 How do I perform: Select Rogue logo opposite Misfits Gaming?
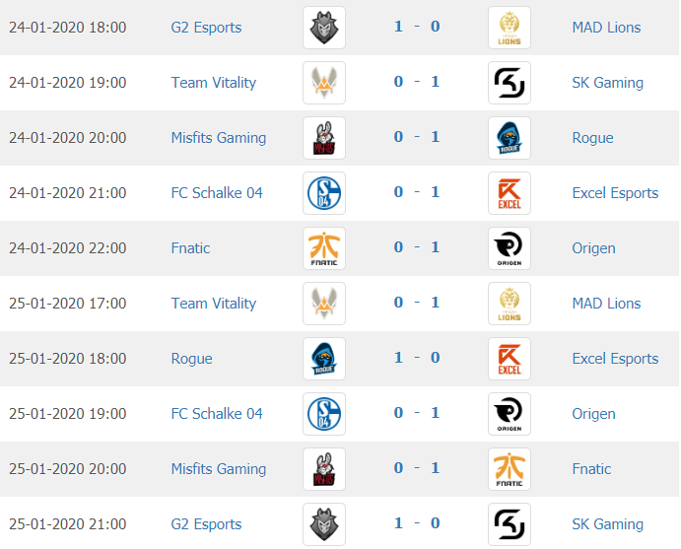click(510, 138)
